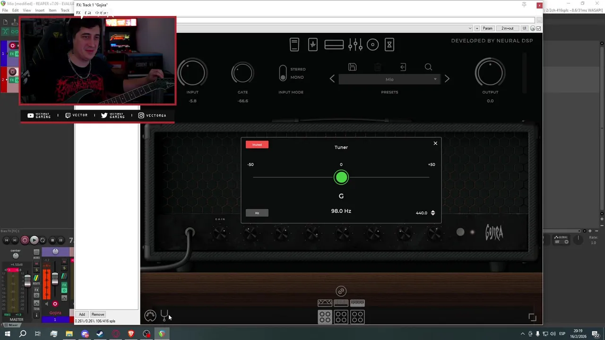Click the Param button
This screenshot has width=605, height=340.
[x=488, y=28]
